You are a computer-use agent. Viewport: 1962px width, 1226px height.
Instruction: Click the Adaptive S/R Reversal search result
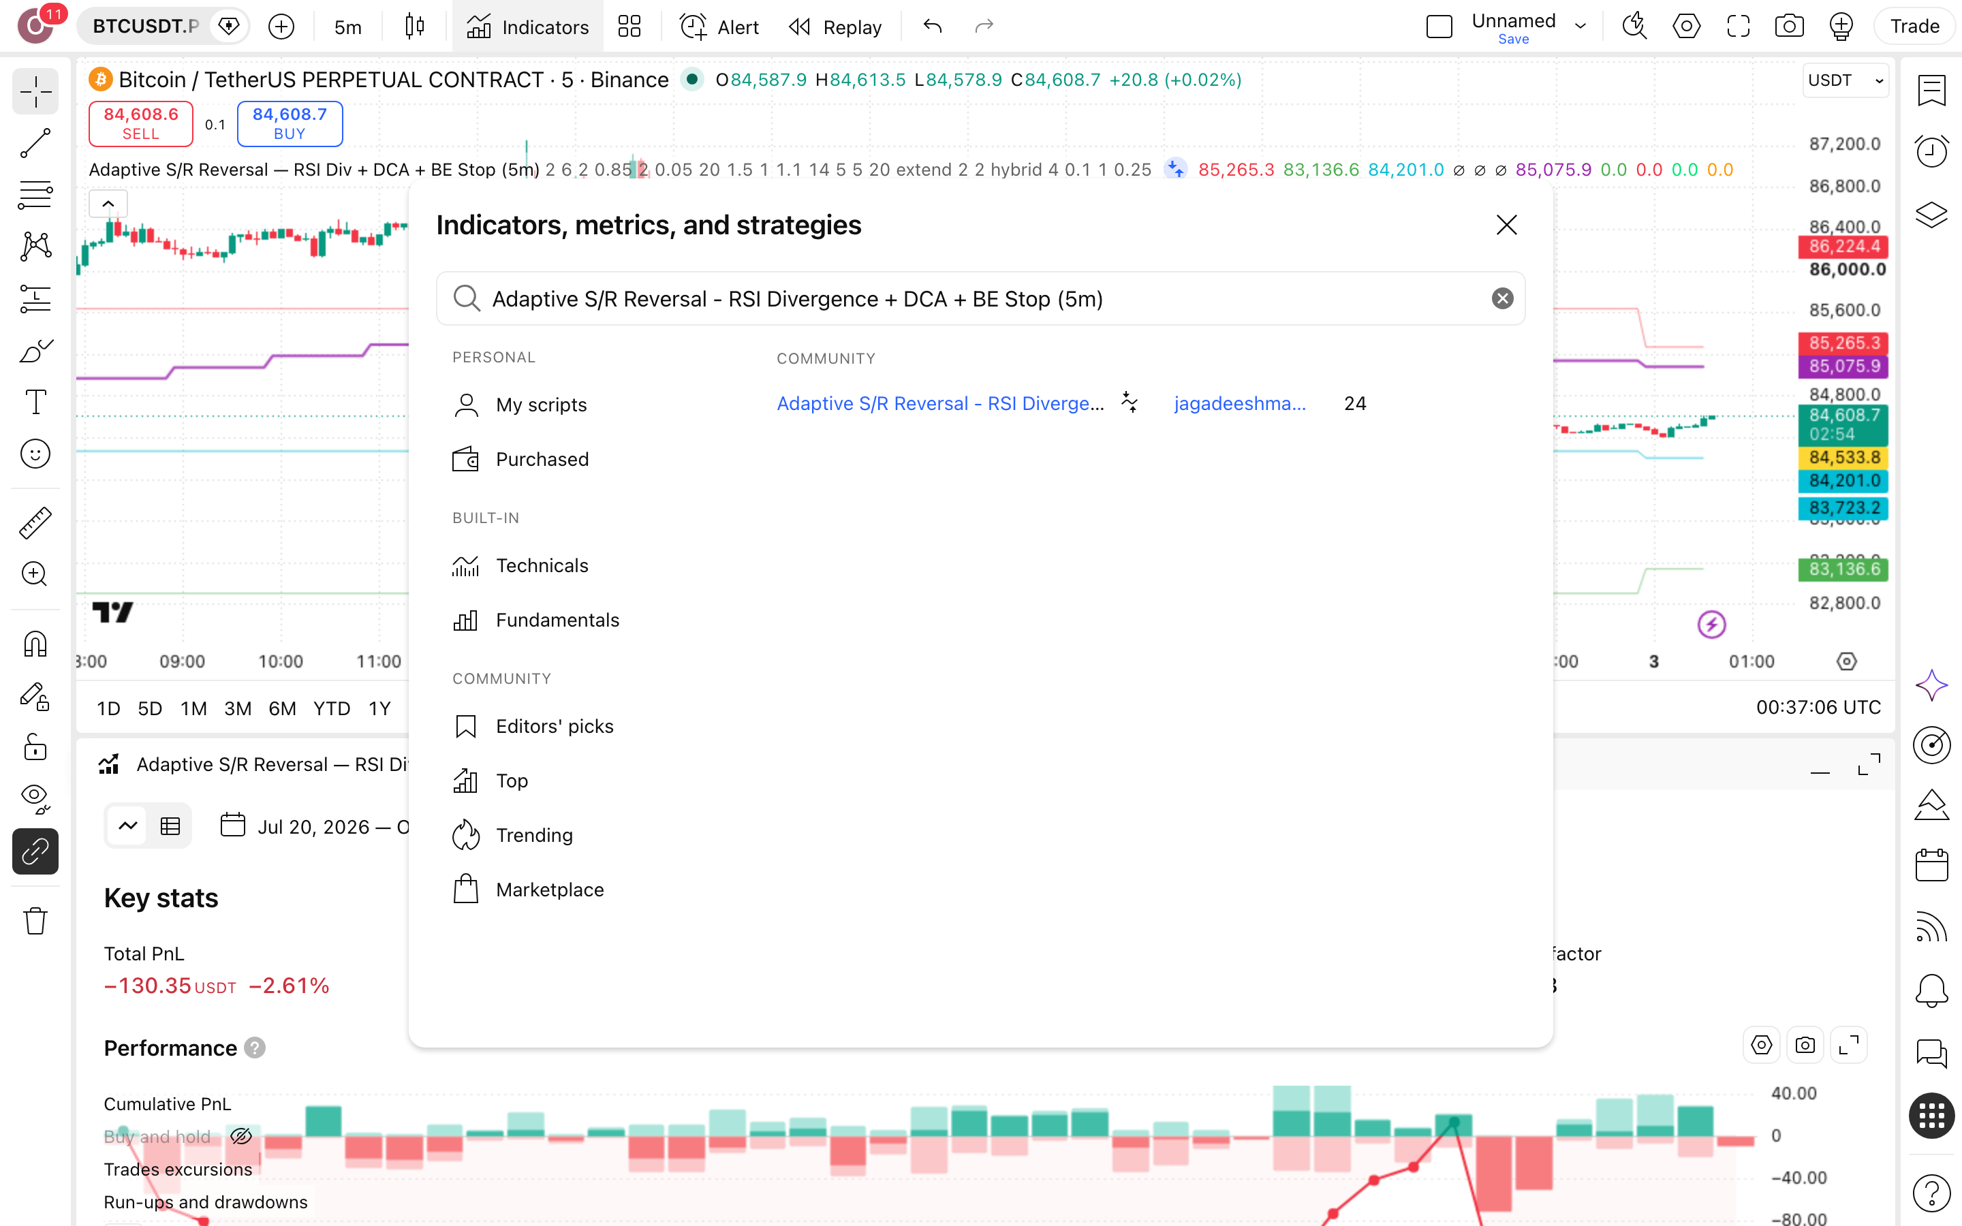[939, 403]
